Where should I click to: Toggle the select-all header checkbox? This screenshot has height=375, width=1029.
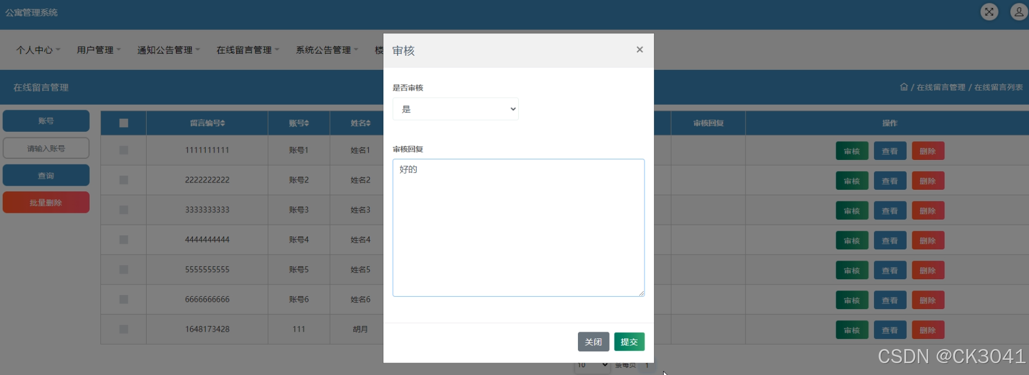click(x=123, y=123)
